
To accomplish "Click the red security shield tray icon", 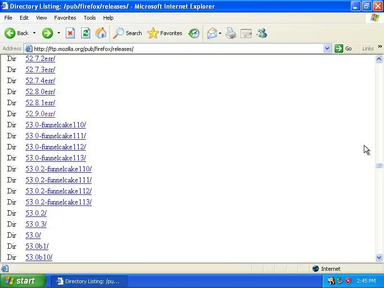I will [x=348, y=281].
